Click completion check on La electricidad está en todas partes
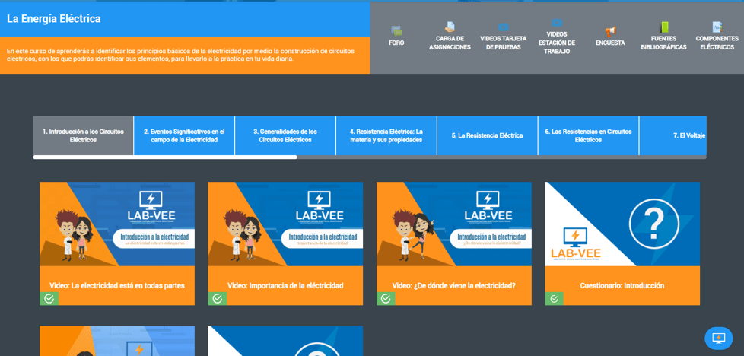Screen dimensions: 744x356 pos(49,298)
